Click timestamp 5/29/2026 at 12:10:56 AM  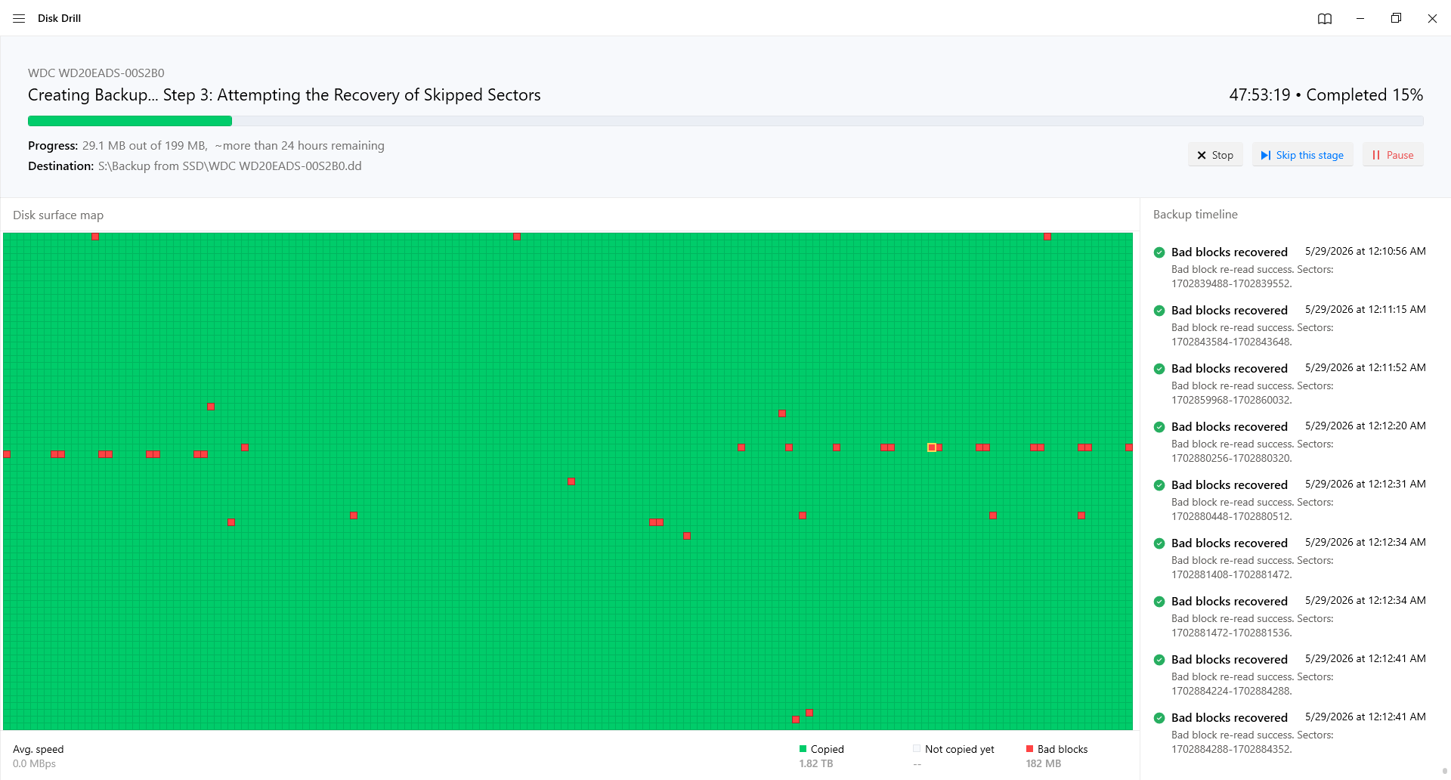(1365, 252)
